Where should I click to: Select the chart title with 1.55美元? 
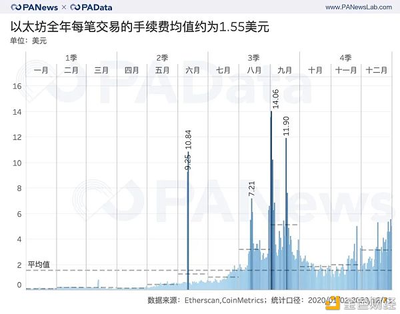[x=139, y=26]
